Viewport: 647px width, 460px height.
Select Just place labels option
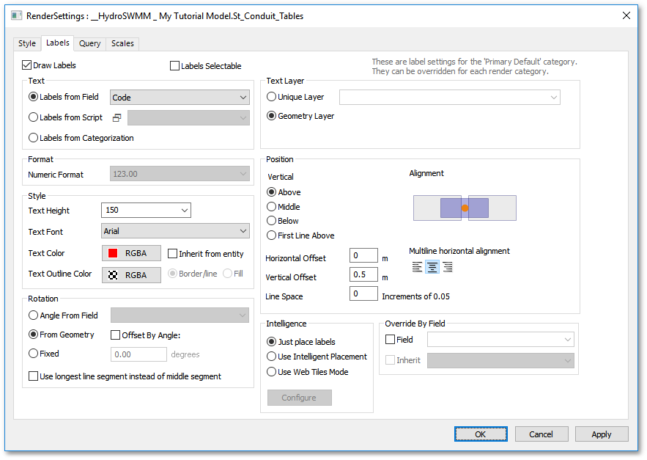point(271,341)
